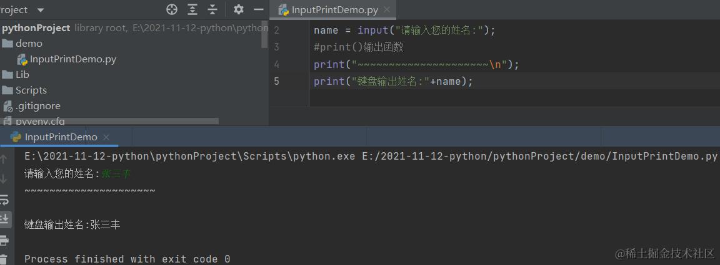Open InputPrintDemo.py in the project tree
The height and width of the screenshot is (265, 720).
click(x=72, y=59)
